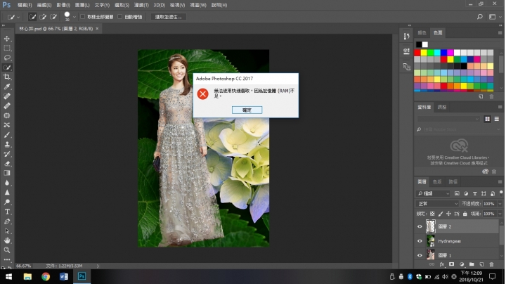Select the Zoom magnifier tool
The image size is (506, 284).
pyautogui.click(x=7, y=250)
